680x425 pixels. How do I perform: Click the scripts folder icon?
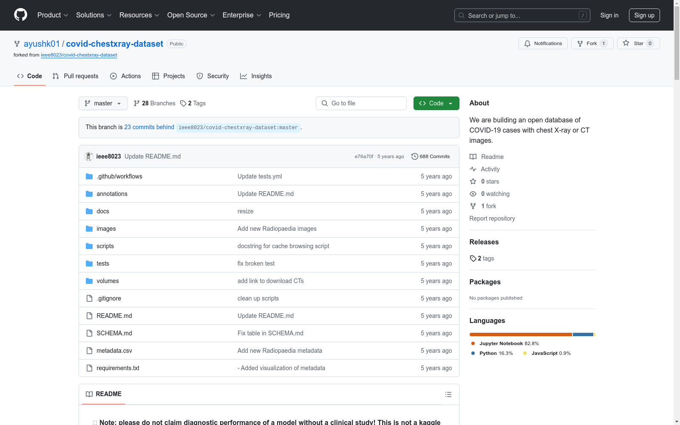pos(89,246)
